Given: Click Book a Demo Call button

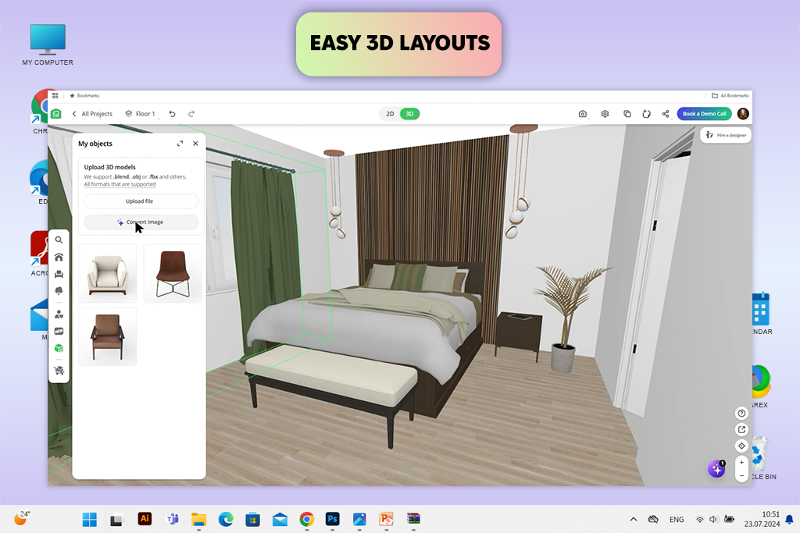Looking at the screenshot, I should [x=704, y=114].
